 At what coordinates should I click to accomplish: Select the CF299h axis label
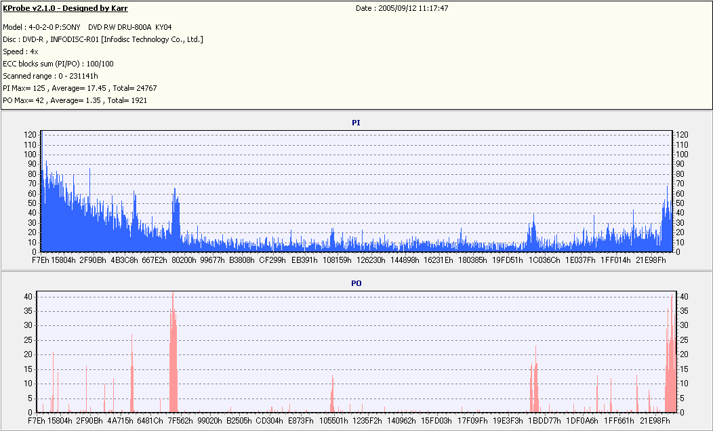click(272, 260)
